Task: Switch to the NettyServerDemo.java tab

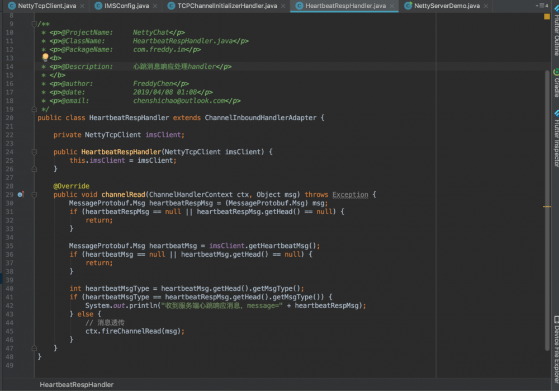Action: tap(447, 6)
